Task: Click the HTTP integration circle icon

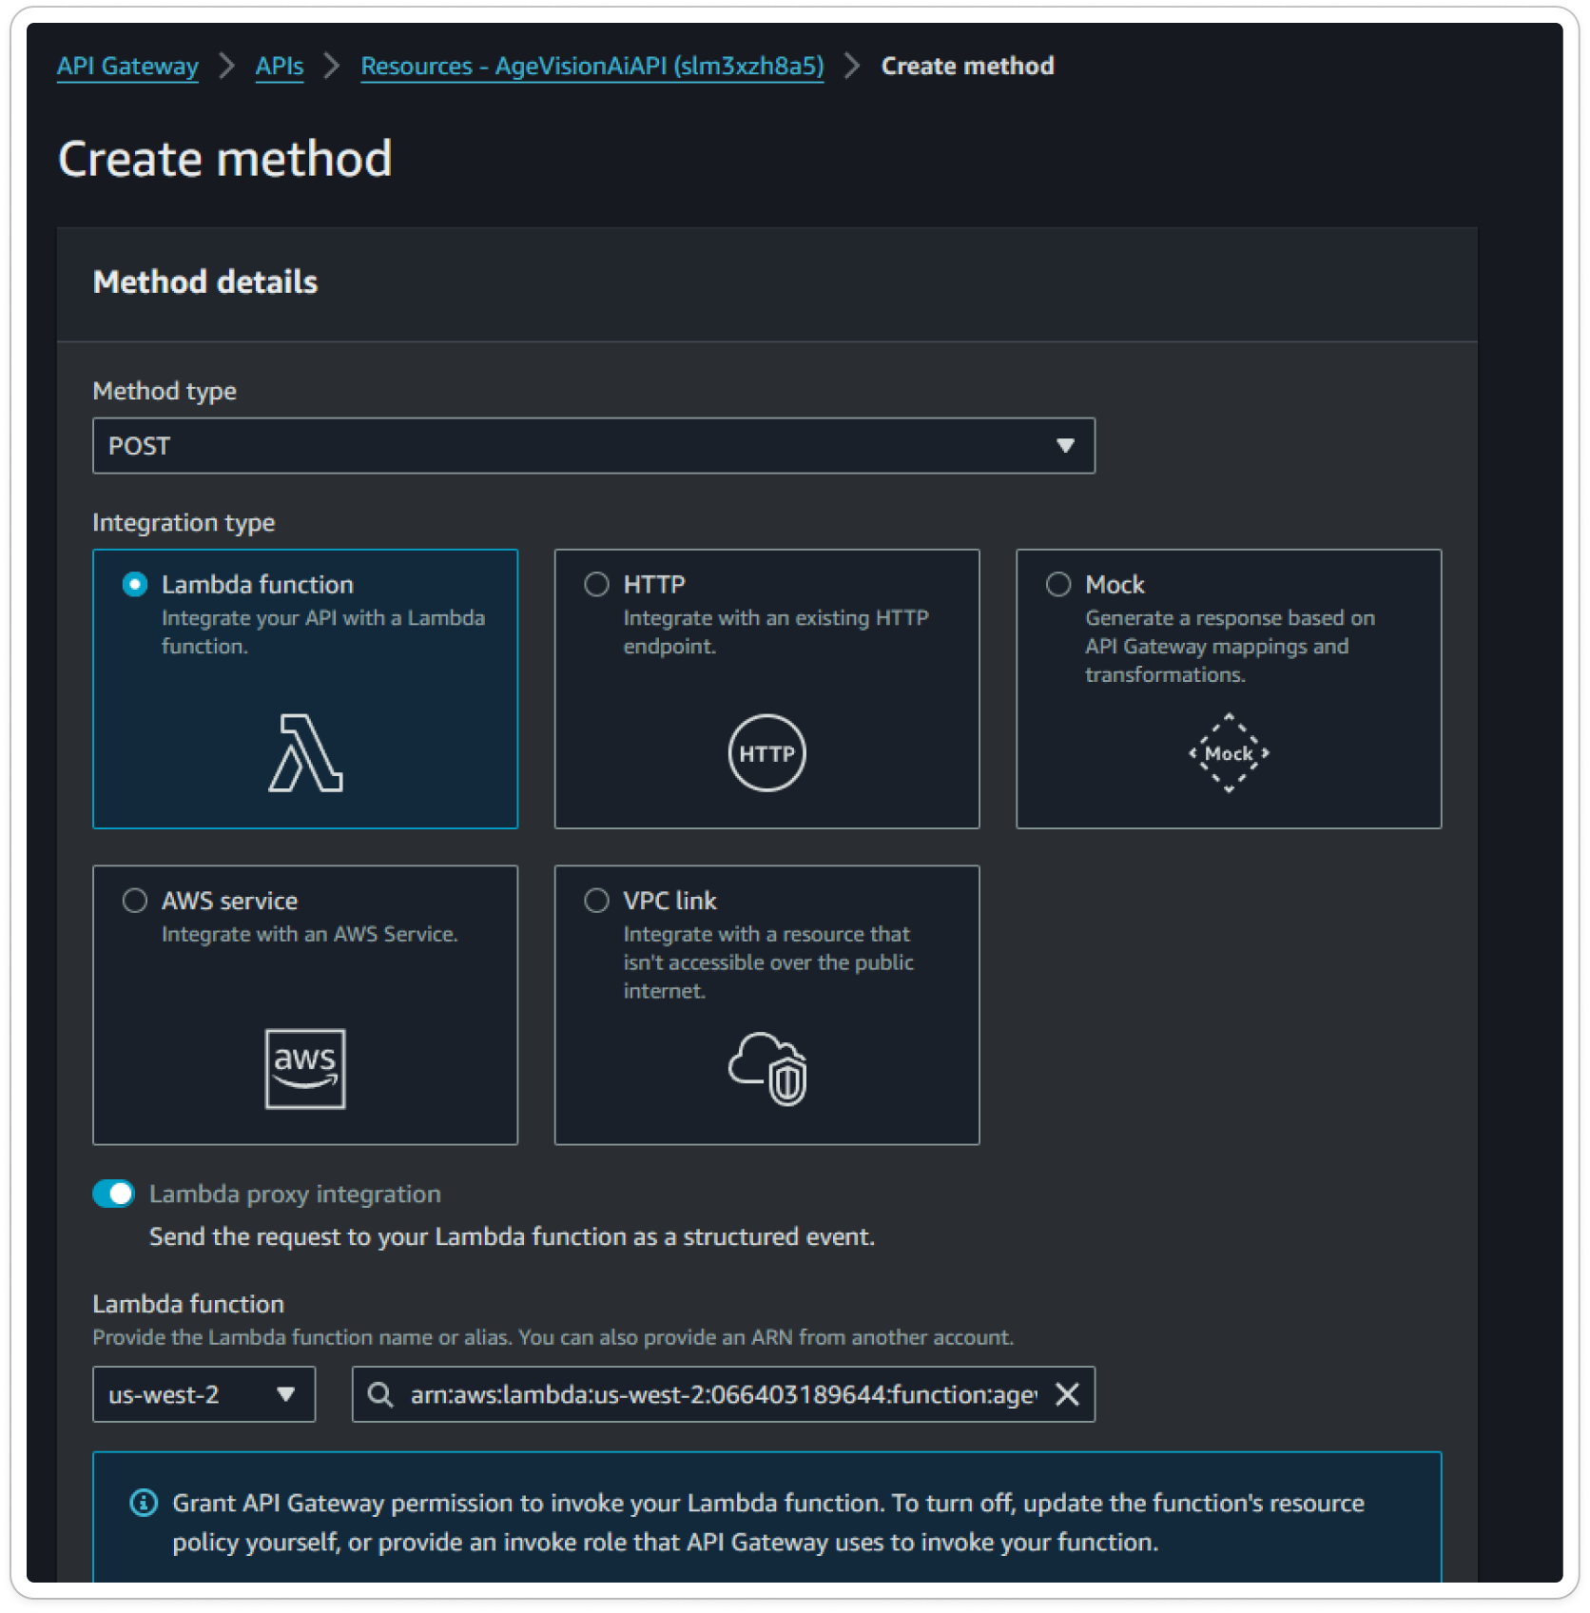Action: 766,752
